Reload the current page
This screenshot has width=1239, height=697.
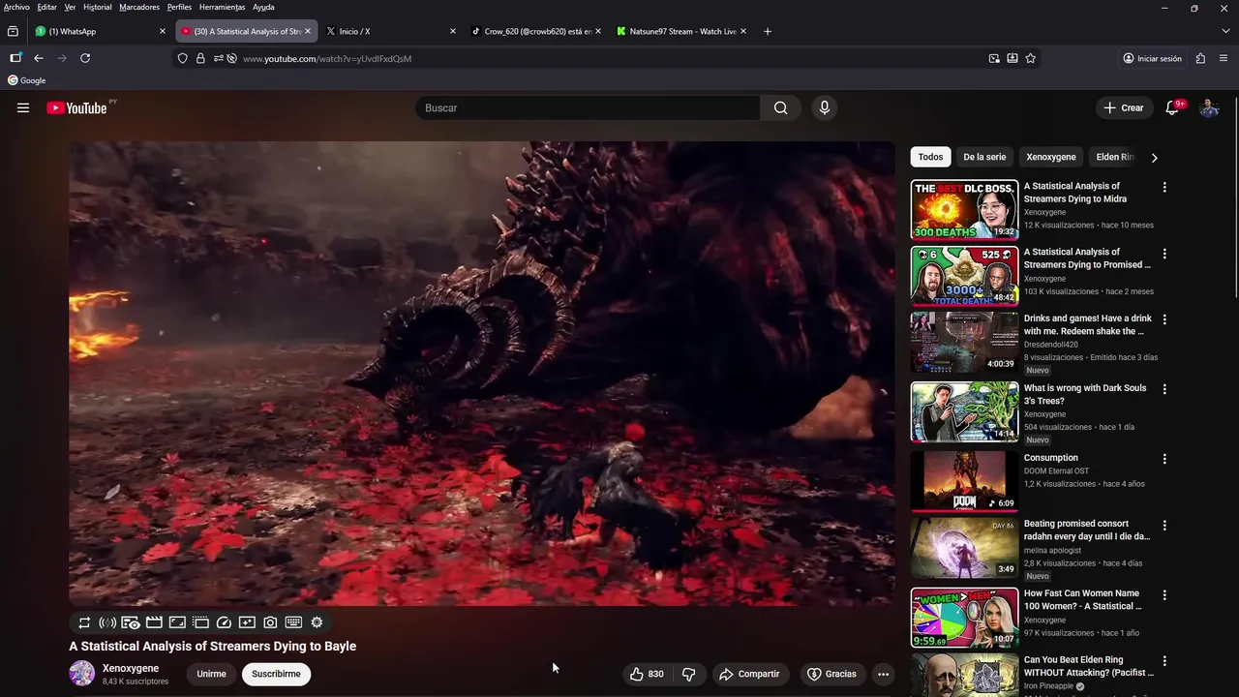(85, 58)
